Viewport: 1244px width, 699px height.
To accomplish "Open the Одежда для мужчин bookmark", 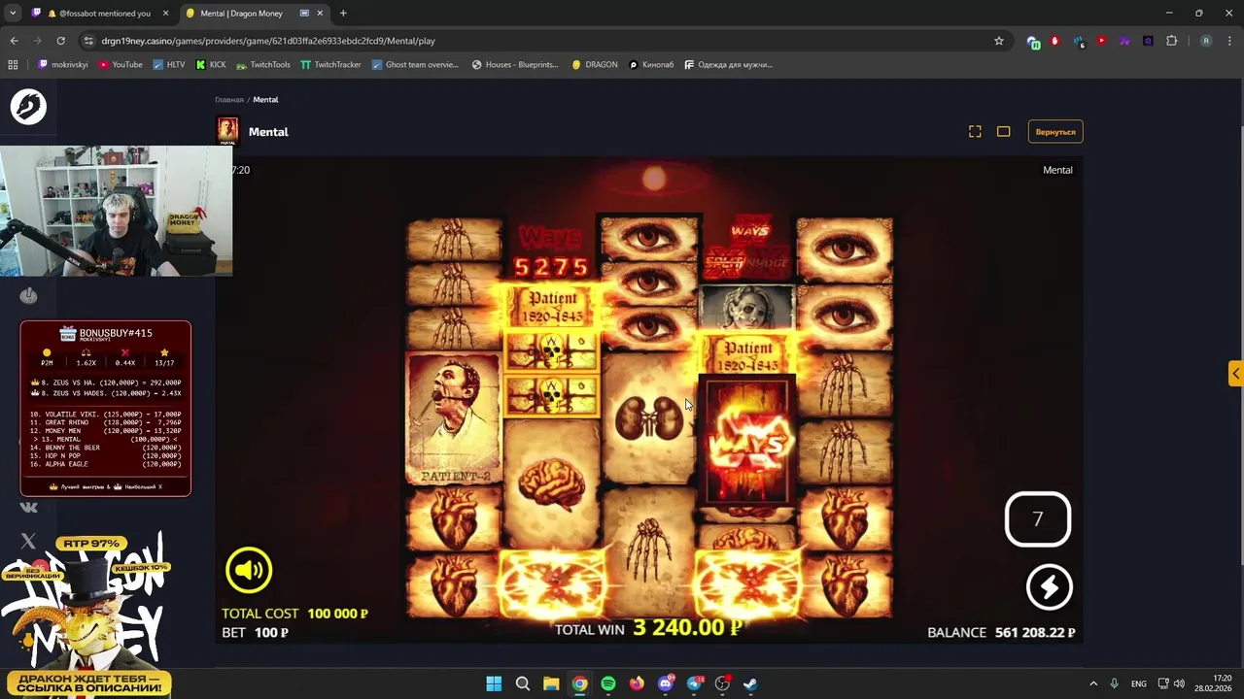I will (x=728, y=65).
